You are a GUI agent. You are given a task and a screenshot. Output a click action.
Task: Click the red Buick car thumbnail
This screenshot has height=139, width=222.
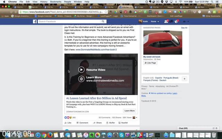point(163,42)
